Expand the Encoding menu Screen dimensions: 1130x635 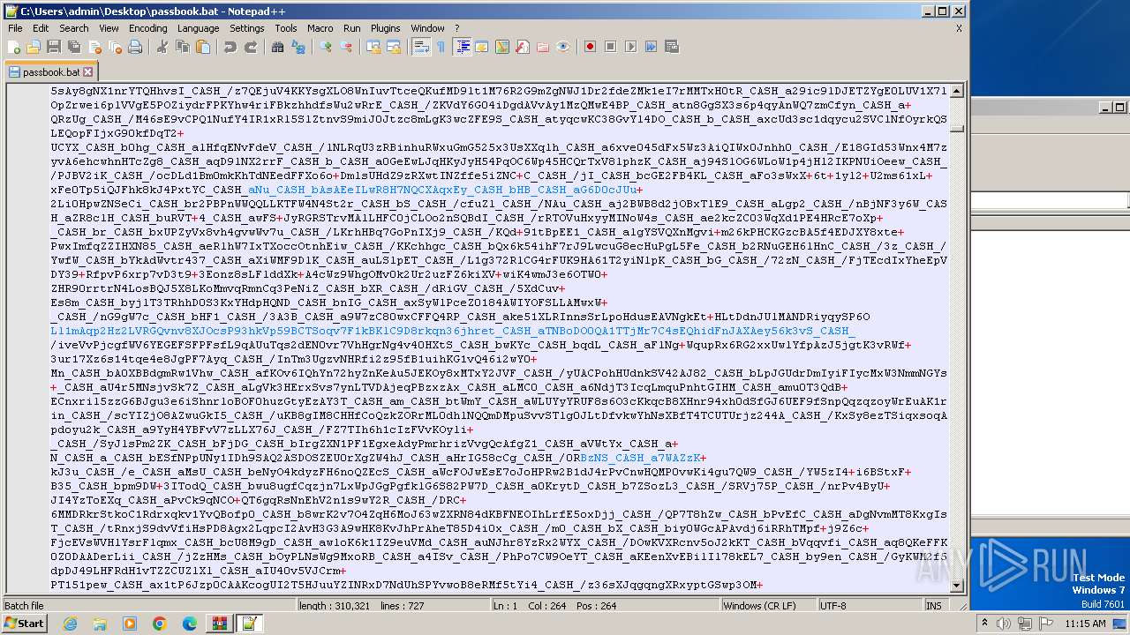147,28
